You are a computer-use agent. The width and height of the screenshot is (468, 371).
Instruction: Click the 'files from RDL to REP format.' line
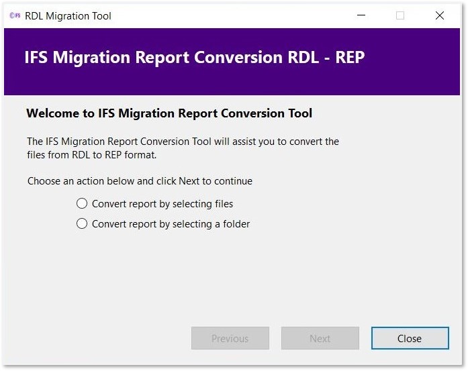pyautogui.click(x=91, y=156)
